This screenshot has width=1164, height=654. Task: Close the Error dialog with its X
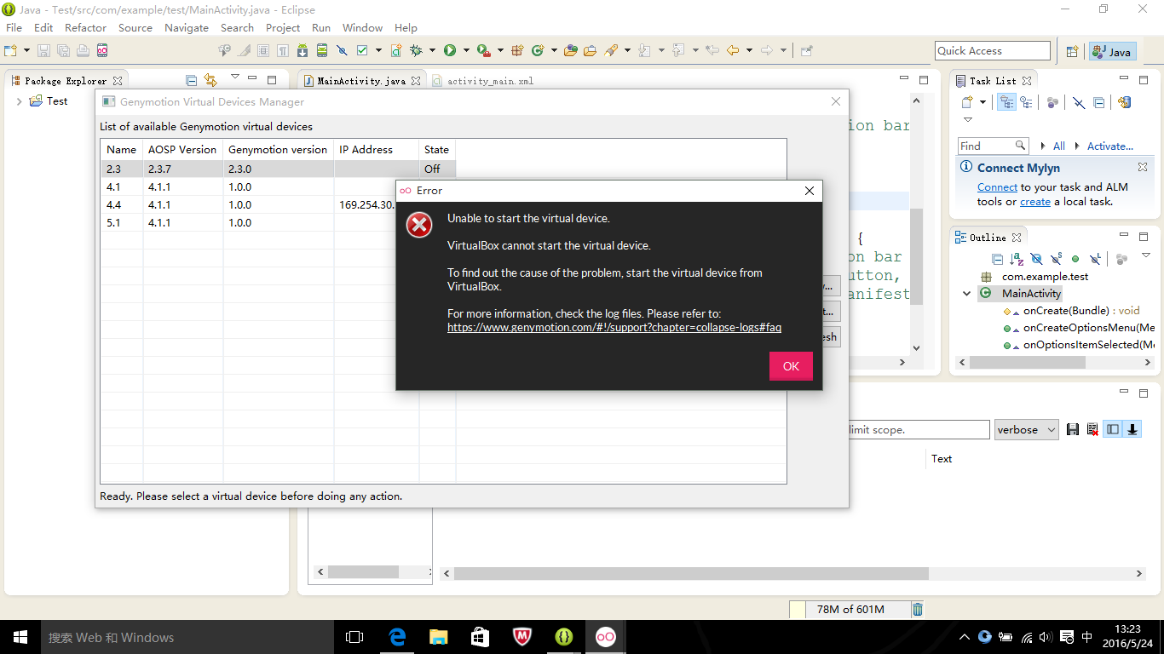click(810, 191)
